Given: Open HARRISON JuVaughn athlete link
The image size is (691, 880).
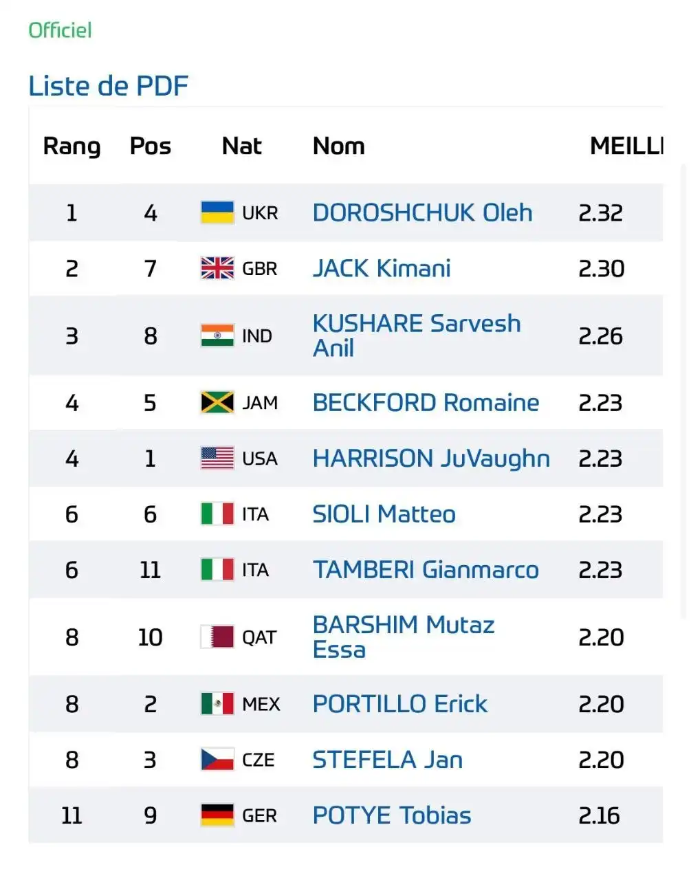Looking at the screenshot, I should [431, 458].
